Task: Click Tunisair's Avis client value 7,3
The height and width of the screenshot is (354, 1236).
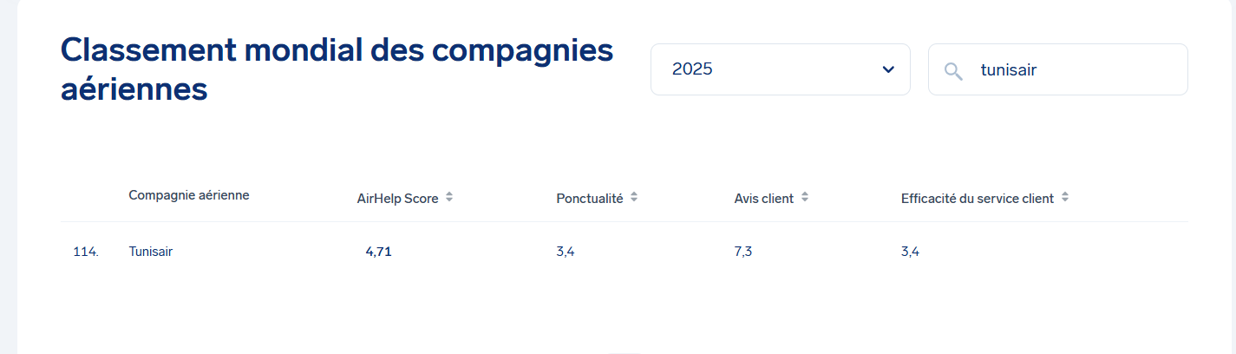Action: click(x=743, y=252)
